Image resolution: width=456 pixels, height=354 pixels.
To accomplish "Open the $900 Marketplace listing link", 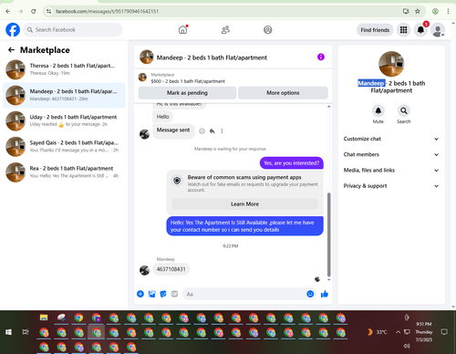I will pos(188,81).
